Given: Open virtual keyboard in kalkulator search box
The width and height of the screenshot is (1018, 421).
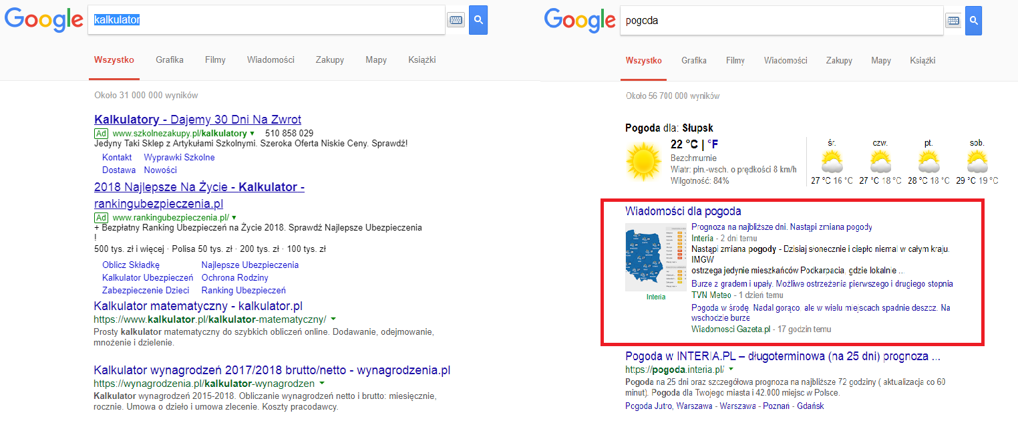Looking at the screenshot, I should point(455,21).
